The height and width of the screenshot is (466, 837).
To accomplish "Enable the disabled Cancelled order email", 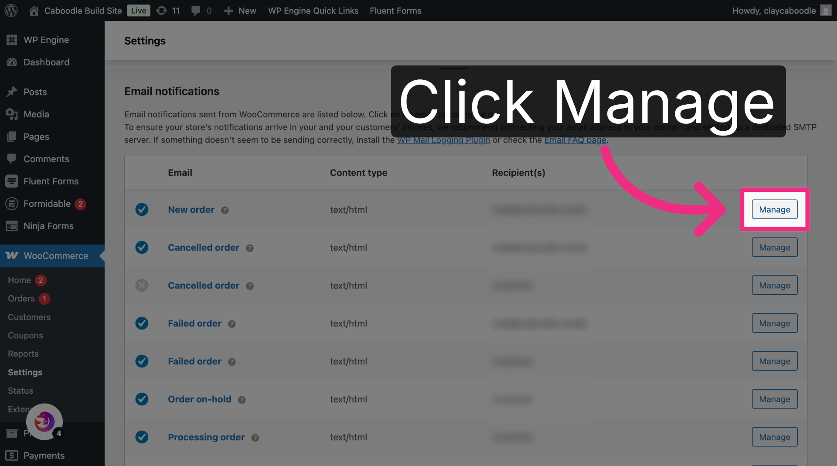I will coord(142,286).
